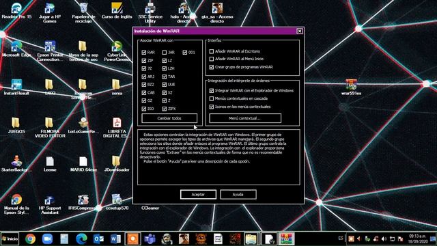This screenshot has height=246, width=437.
Task: Select the Jugar a HP Games icon
Action: coord(50,12)
